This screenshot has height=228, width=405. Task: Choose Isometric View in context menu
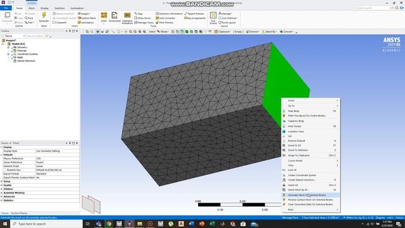pos(311,132)
